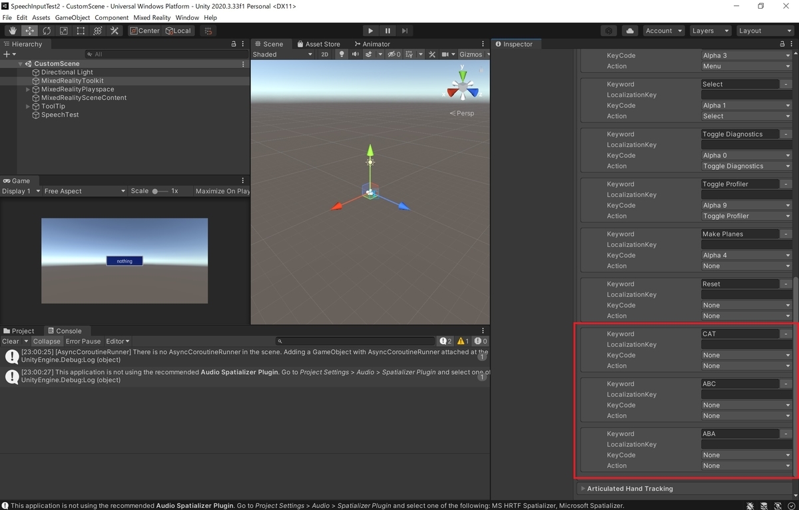
Task: Open the GameObject menu
Action: 72,18
